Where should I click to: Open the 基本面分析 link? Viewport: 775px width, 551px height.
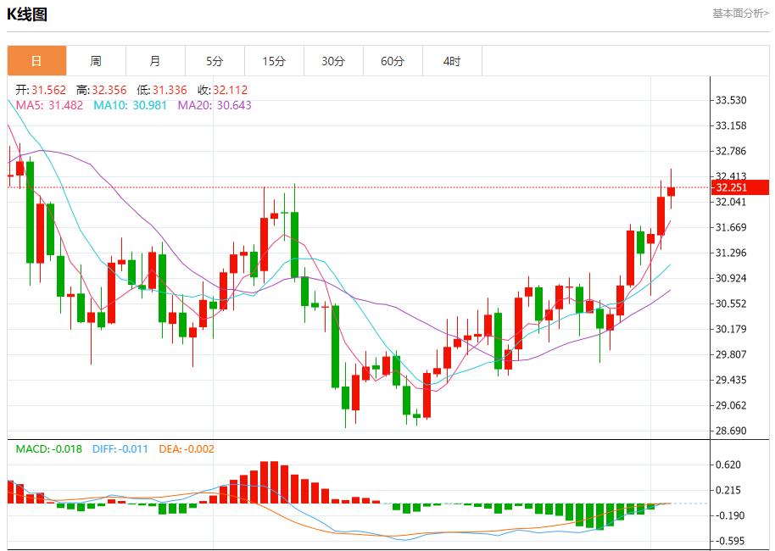coord(739,14)
